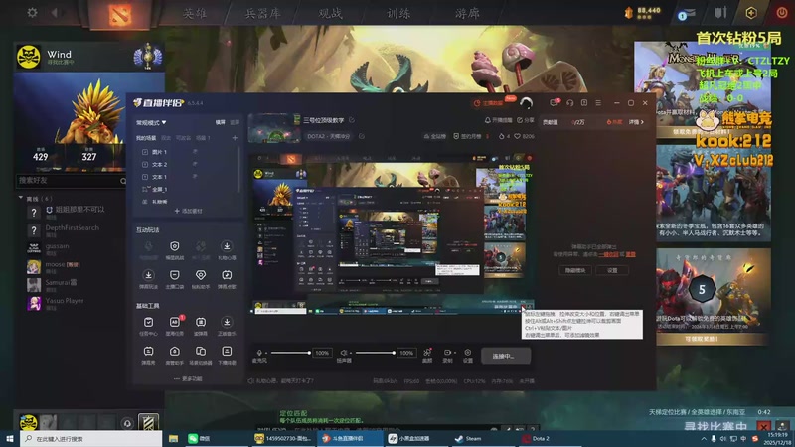Open the 游廊 Arcade tab

pos(467,13)
